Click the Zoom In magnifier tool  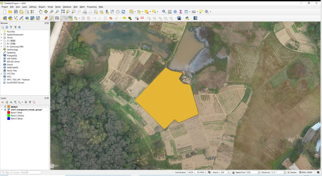click(52, 12)
